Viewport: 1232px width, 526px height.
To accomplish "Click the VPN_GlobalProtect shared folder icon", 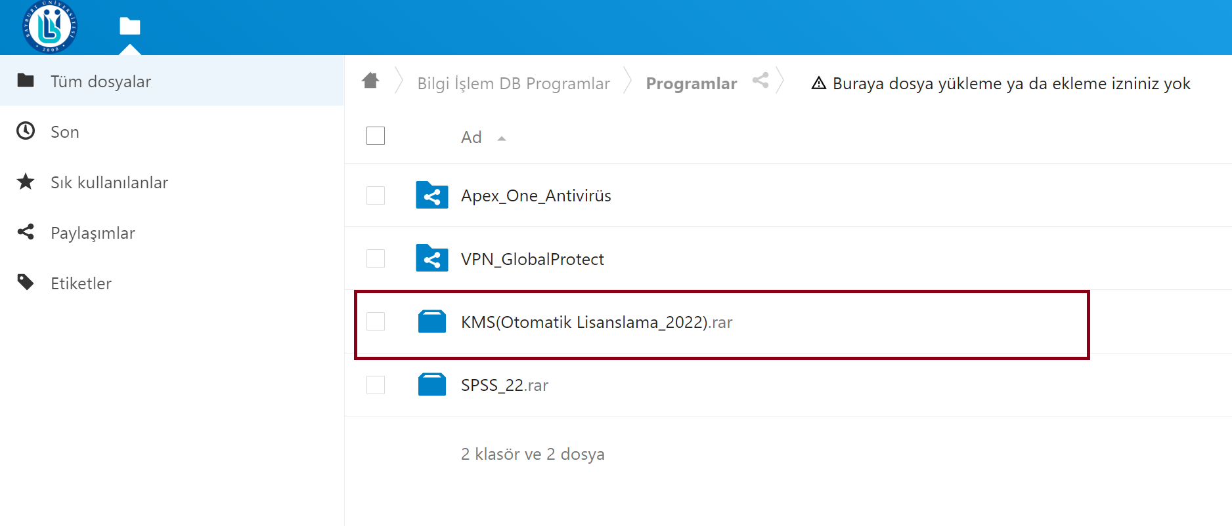I will point(431,258).
